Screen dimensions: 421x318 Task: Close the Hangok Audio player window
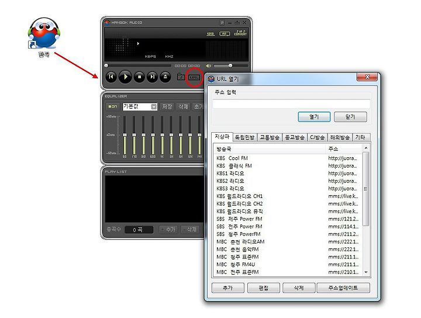pyautogui.click(x=244, y=23)
